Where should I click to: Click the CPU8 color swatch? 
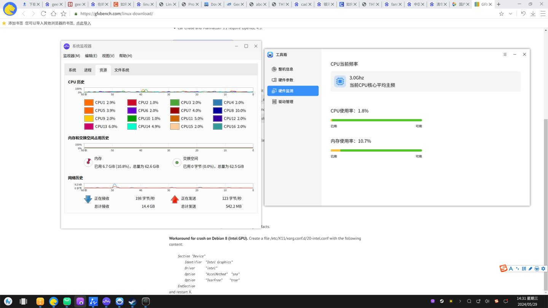click(x=217, y=111)
